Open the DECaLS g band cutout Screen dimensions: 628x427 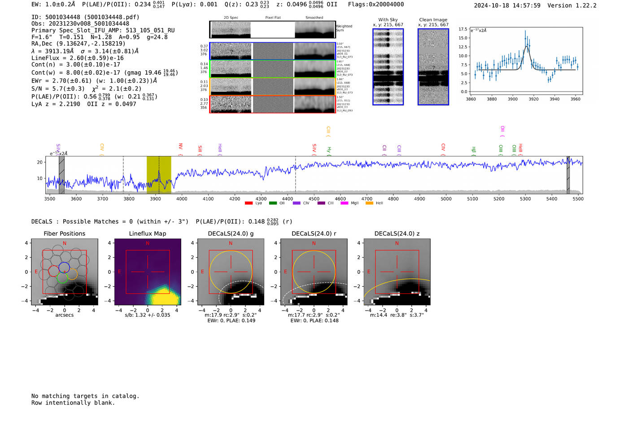(x=231, y=272)
